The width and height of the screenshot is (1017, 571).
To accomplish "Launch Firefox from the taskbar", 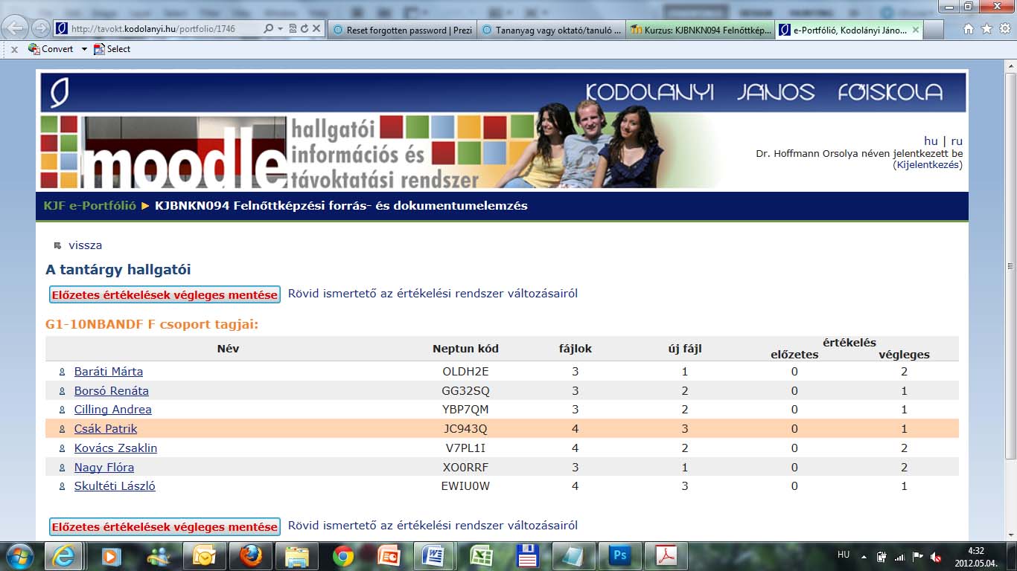I will pos(251,555).
